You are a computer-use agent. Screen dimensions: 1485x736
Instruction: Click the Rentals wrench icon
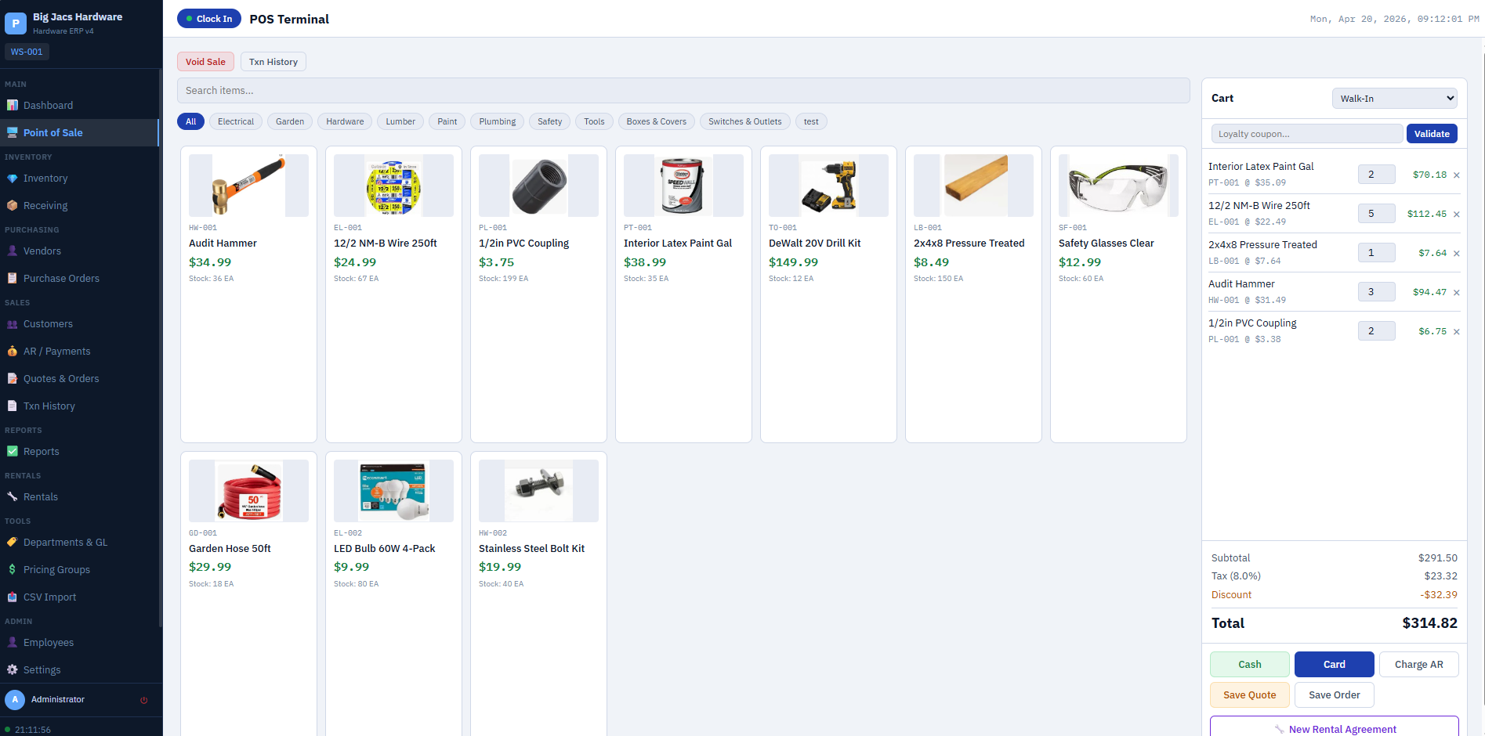coord(13,496)
